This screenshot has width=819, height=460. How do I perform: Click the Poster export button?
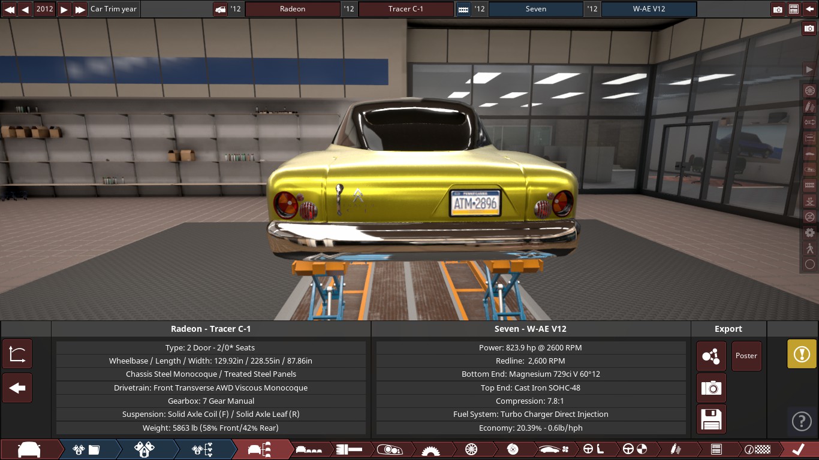(746, 356)
